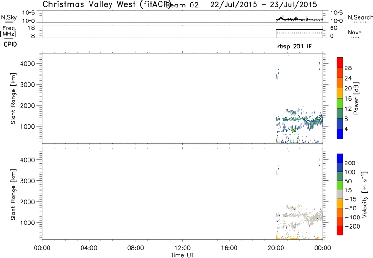Image resolution: width=373 pixels, height=258 pixels.
Task: Select the 16 tick on Power color bar
Action: tap(348, 99)
